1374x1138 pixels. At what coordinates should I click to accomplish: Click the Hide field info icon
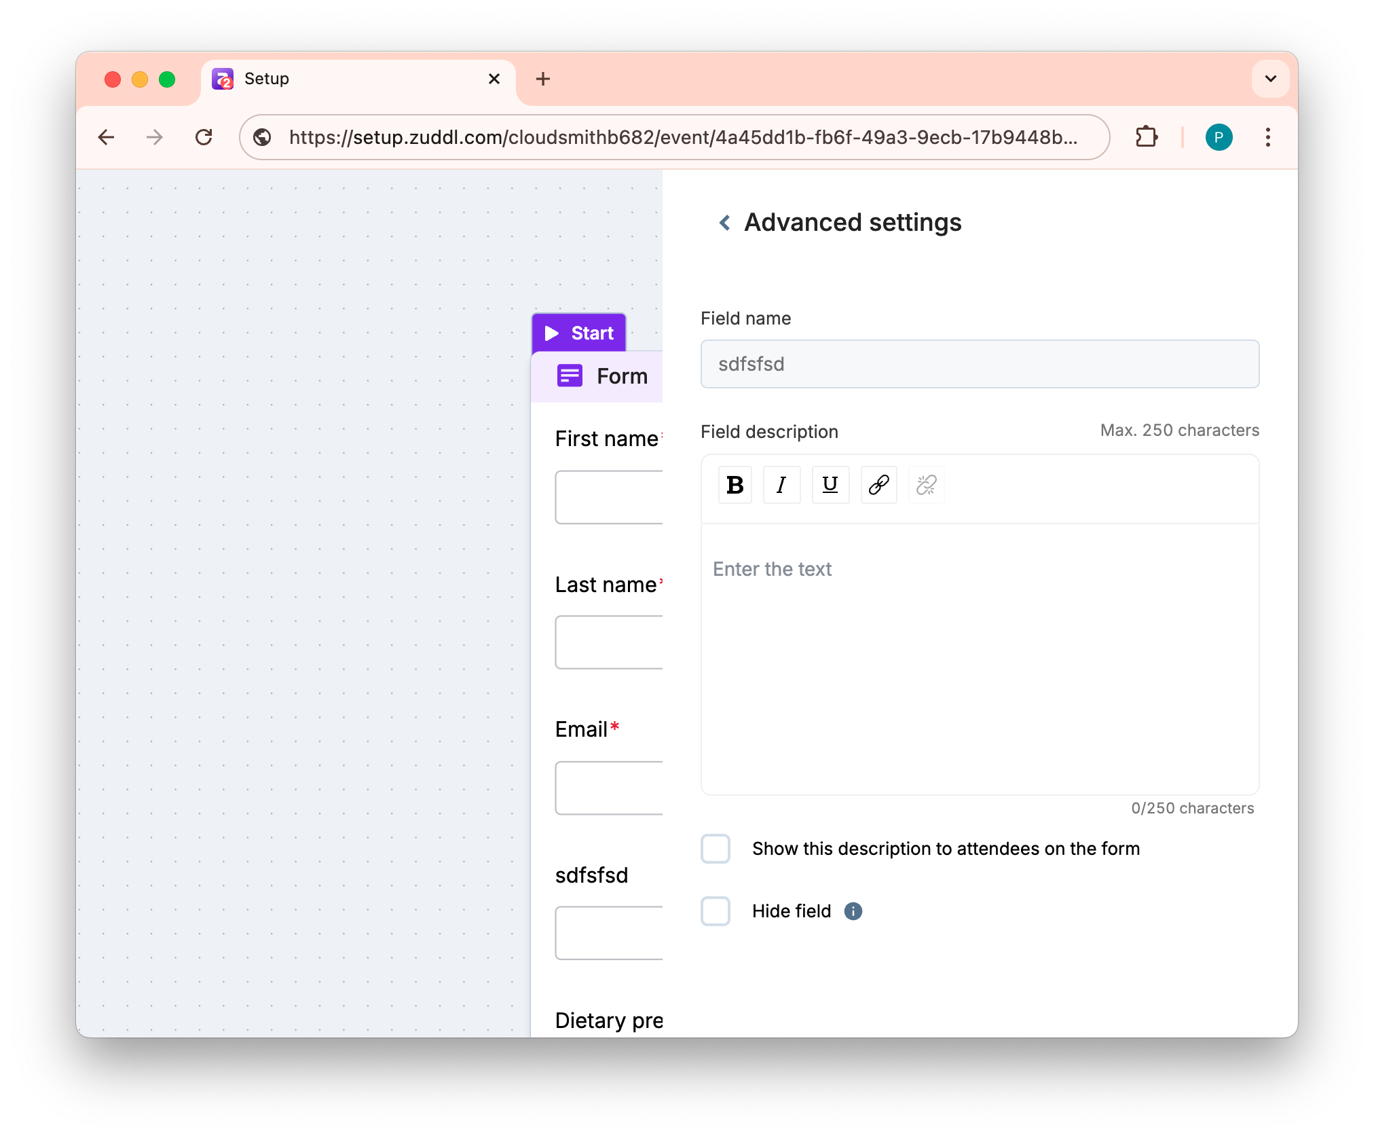tap(853, 911)
